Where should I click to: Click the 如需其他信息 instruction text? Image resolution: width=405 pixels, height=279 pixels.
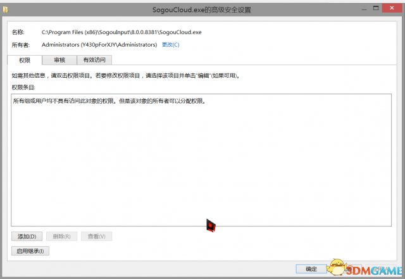click(125, 76)
